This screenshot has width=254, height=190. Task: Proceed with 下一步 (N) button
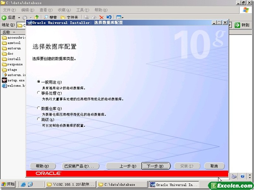point(156,166)
